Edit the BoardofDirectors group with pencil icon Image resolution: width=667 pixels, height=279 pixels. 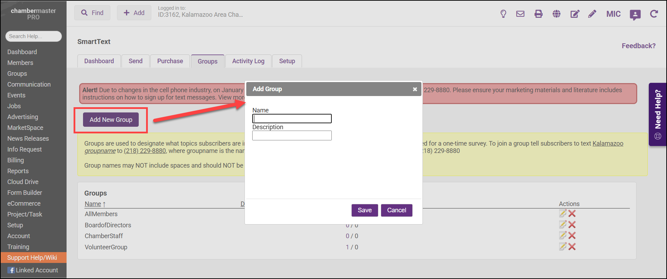click(x=563, y=225)
